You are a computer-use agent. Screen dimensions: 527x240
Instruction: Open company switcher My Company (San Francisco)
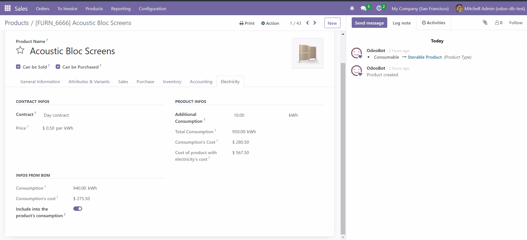click(x=420, y=9)
